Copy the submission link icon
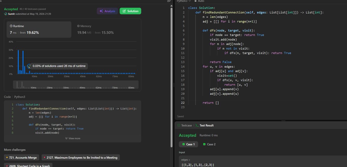347x167 pixels. tap(169, 1)
